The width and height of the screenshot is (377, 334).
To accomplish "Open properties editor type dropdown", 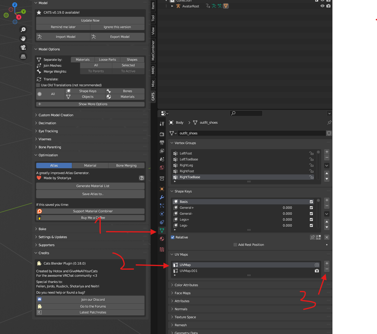I will coord(165,113).
